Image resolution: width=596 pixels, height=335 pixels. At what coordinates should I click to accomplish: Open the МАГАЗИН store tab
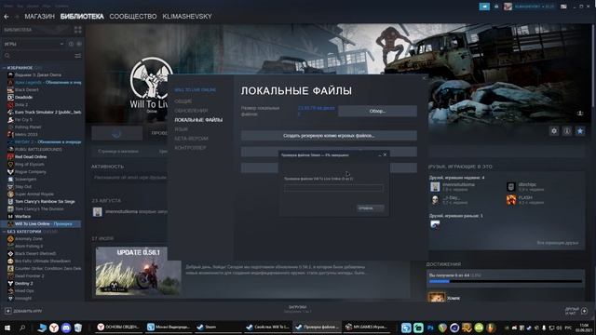[x=39, y=17]
